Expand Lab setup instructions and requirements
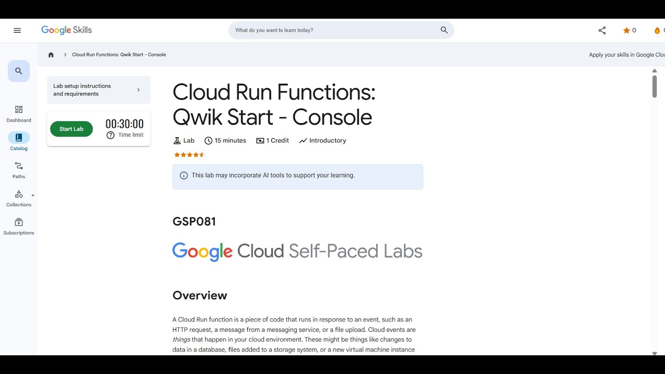 [x=99, y=90]
